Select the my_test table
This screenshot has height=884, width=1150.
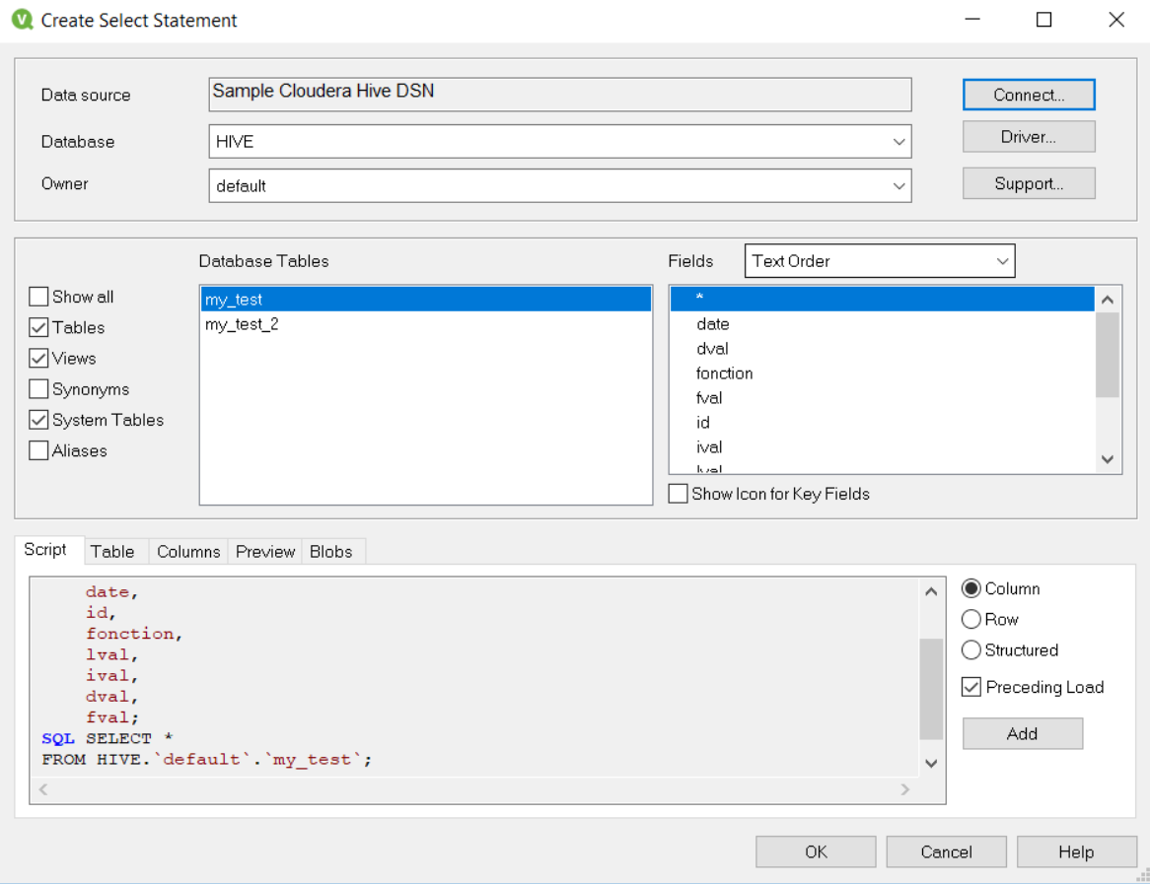(x=425, y=299)
